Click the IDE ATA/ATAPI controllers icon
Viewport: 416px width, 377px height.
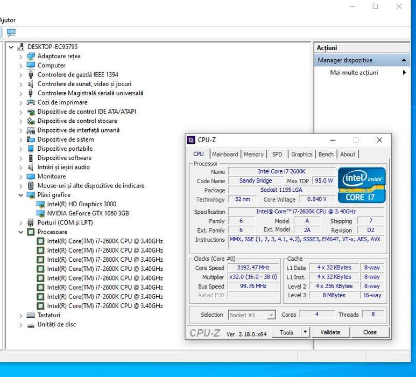(x=31, y=112)
